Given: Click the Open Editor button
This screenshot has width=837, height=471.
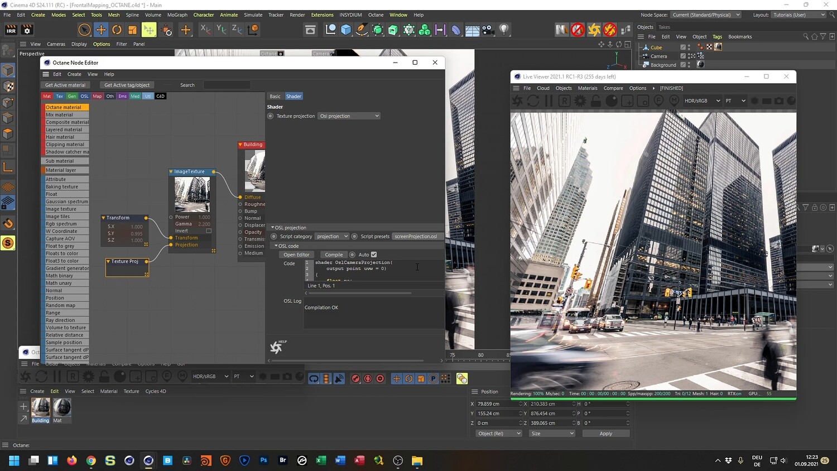Looking at the screenshot, I should point(296,255).
